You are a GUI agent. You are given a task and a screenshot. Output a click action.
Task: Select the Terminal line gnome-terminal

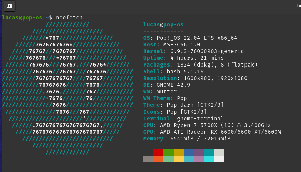[184, 119]
